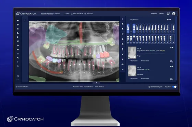Open the card icon in left sidebar

tap(18, 50)
